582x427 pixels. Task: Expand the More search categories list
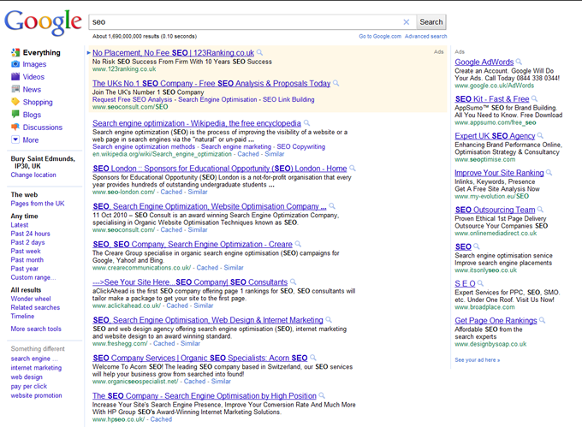[x=30, y=140]
